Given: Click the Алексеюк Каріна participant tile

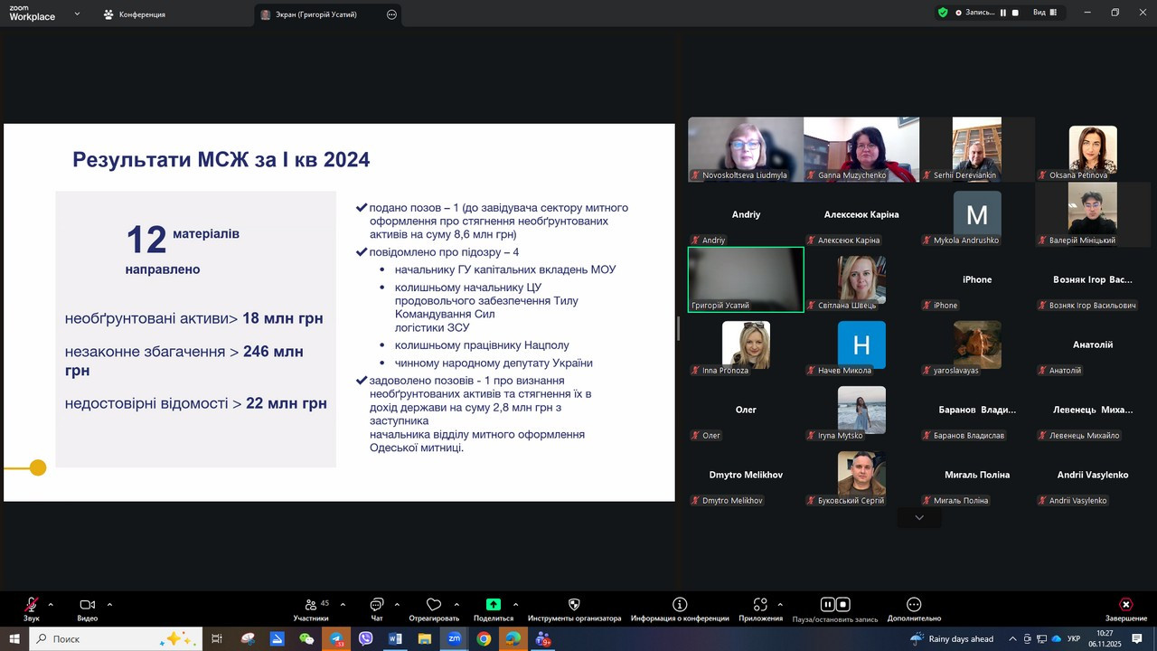Looking at the screenshot, I should (861, 214).
